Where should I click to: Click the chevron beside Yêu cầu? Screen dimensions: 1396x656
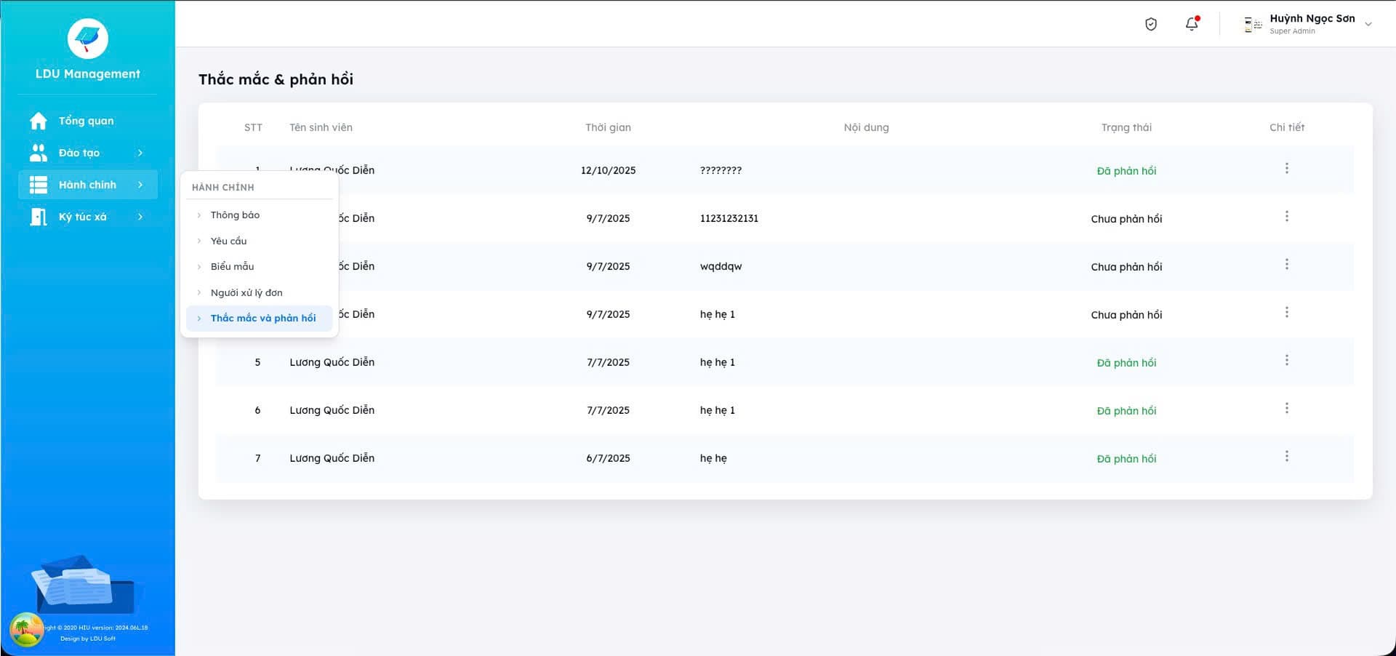click(x=199, y=241)
